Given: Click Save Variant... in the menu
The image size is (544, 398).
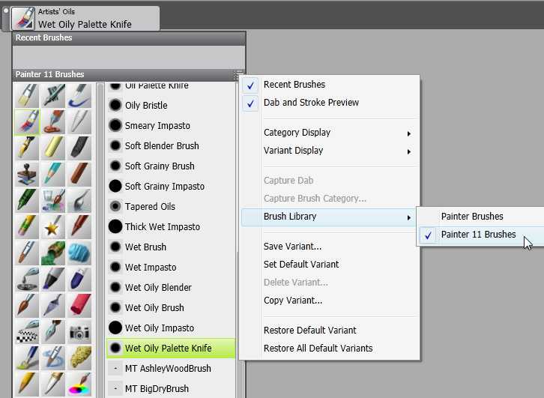Looking at the screenshot, I should [292, 247].
